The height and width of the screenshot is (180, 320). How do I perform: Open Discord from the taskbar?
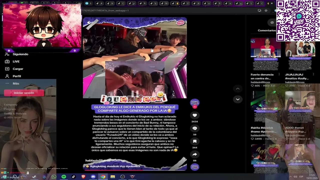[x=93, y=177]
